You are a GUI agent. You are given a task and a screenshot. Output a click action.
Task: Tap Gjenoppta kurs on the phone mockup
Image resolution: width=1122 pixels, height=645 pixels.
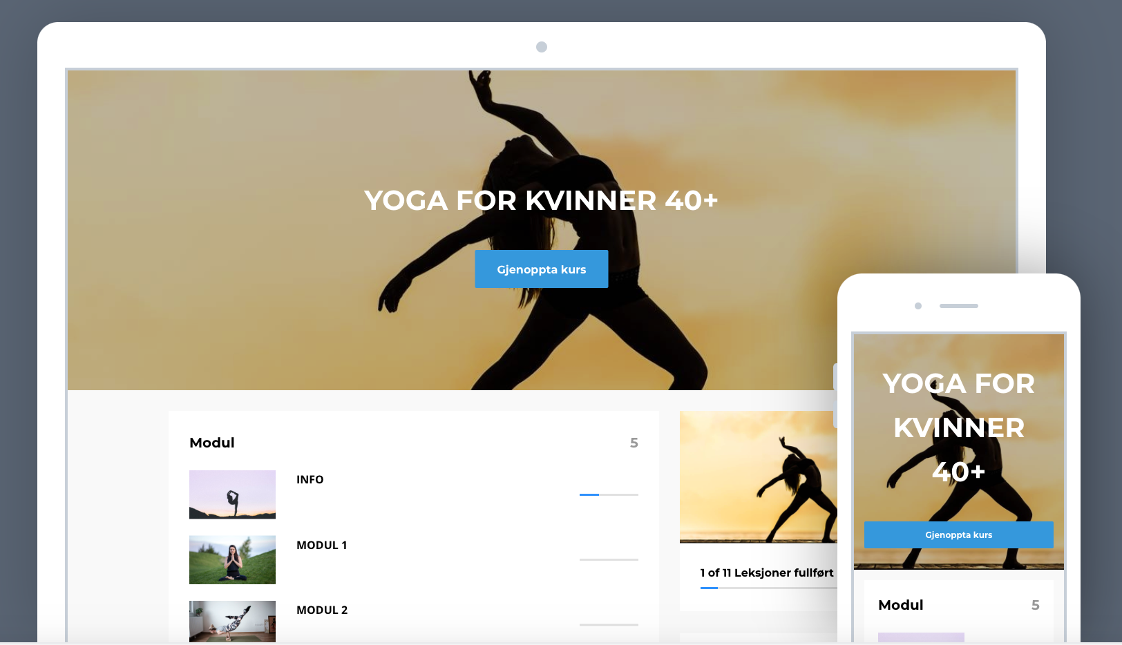pos(959,535)
